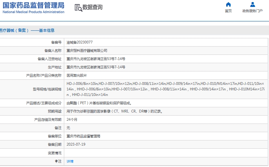This screenshot has height=167, width=269.
Task: Click the 首页 home icon
Action: (x=228, y=4)
